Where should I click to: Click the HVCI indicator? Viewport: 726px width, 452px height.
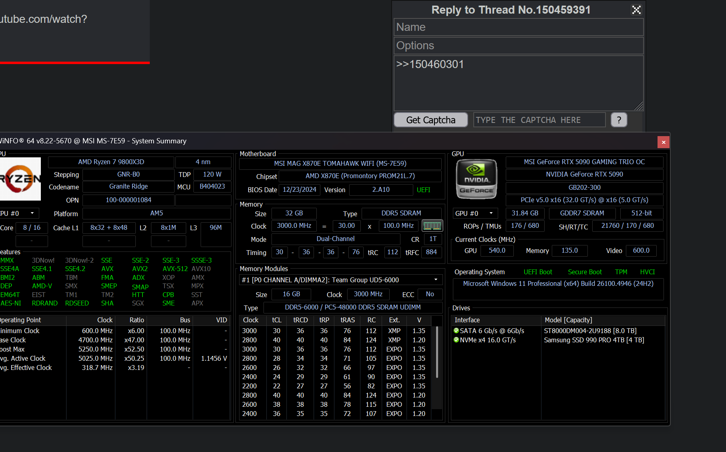click(x=648, y=272)
